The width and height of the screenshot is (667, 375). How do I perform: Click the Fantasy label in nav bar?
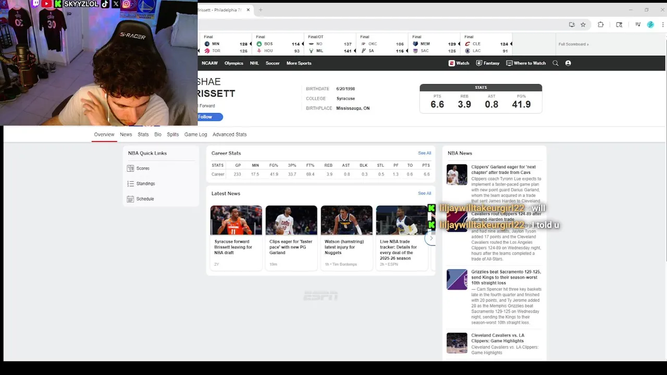(x=491, y=63)
